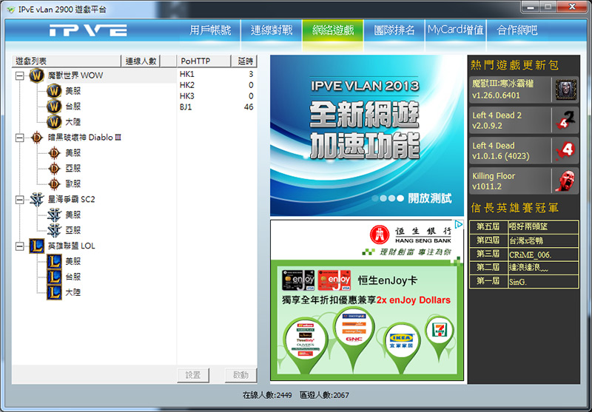Collapse the 魔獸世界 WOW tree node
This screenshot has width=592, height=412.
(19, 75)
